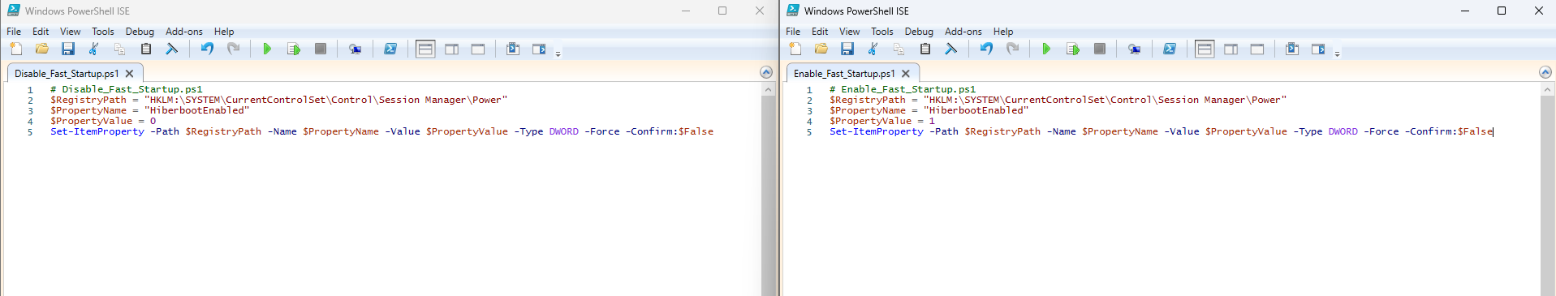Open Debug menu in right ISE window
The width and height of the screenshot is (1556, 296).
click(919, 32)
